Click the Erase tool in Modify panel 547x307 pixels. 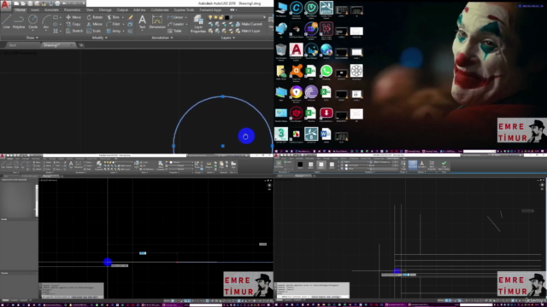tap(131, 17)
